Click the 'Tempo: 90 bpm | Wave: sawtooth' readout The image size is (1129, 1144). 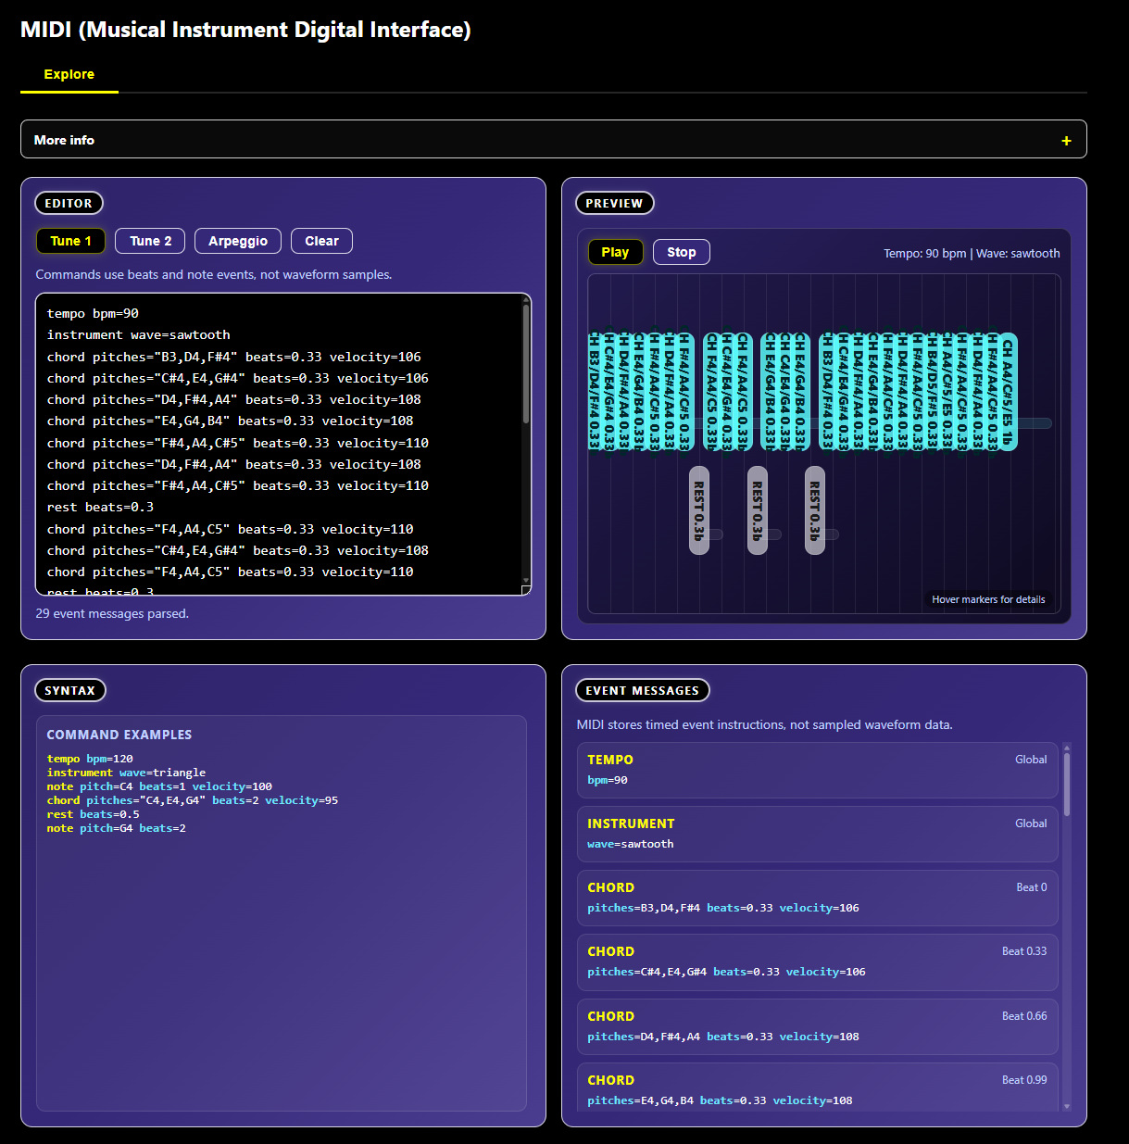(972, 254)
